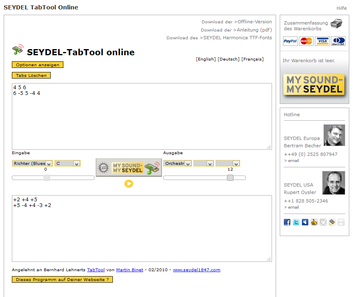Open the Richter (Blues) tuning dropdown

[x=32, y=163]
